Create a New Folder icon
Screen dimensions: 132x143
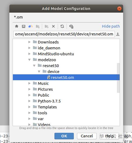(x=47, y=27)
